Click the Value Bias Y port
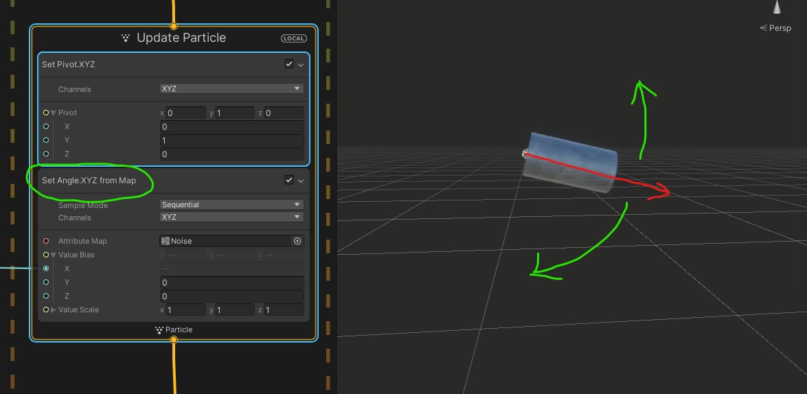Screen dimensions: 807x394 point(46,282)
